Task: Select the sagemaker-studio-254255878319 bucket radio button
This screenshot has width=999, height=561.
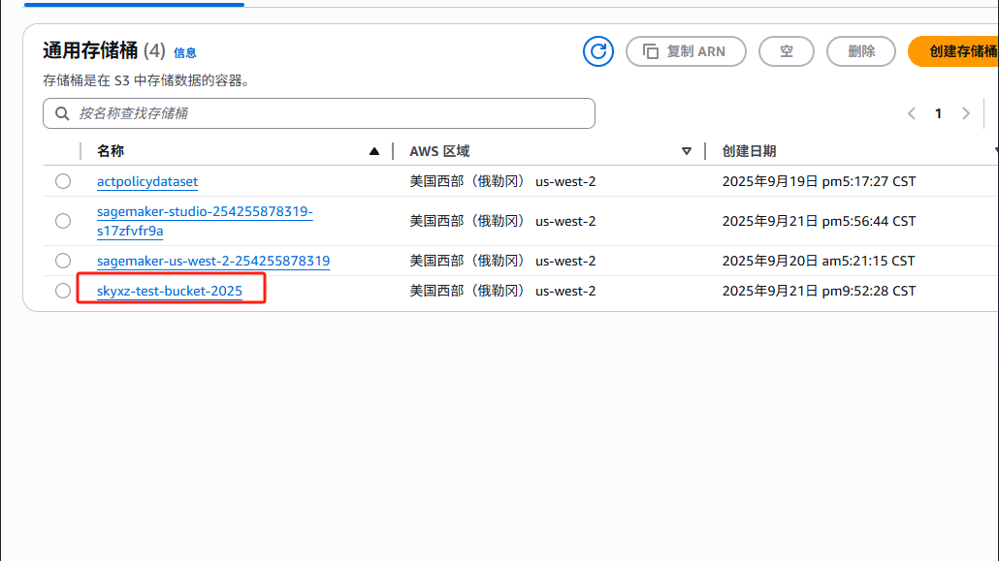Action: pos(63,221)
